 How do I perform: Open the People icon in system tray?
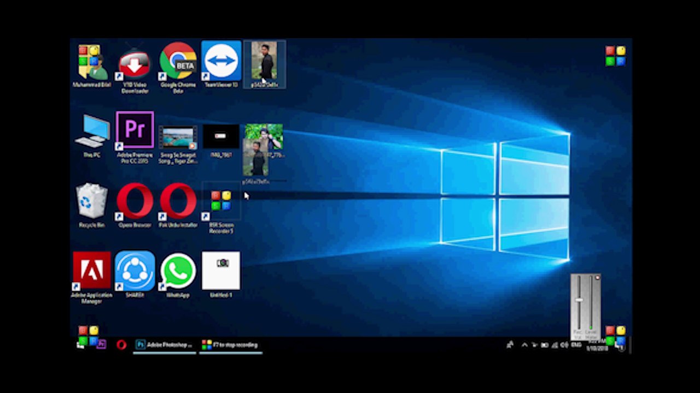(x=510, y=345)
